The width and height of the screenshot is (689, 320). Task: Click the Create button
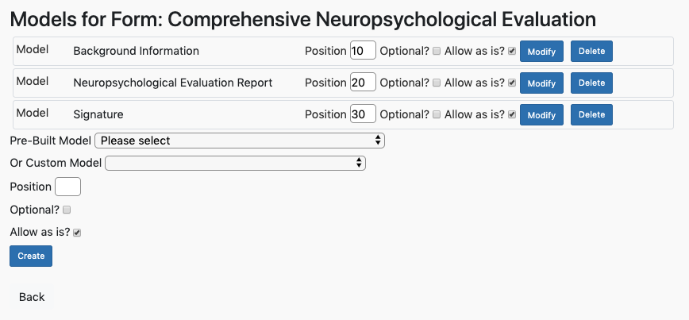pyautogui.click(x=31, y=256)
